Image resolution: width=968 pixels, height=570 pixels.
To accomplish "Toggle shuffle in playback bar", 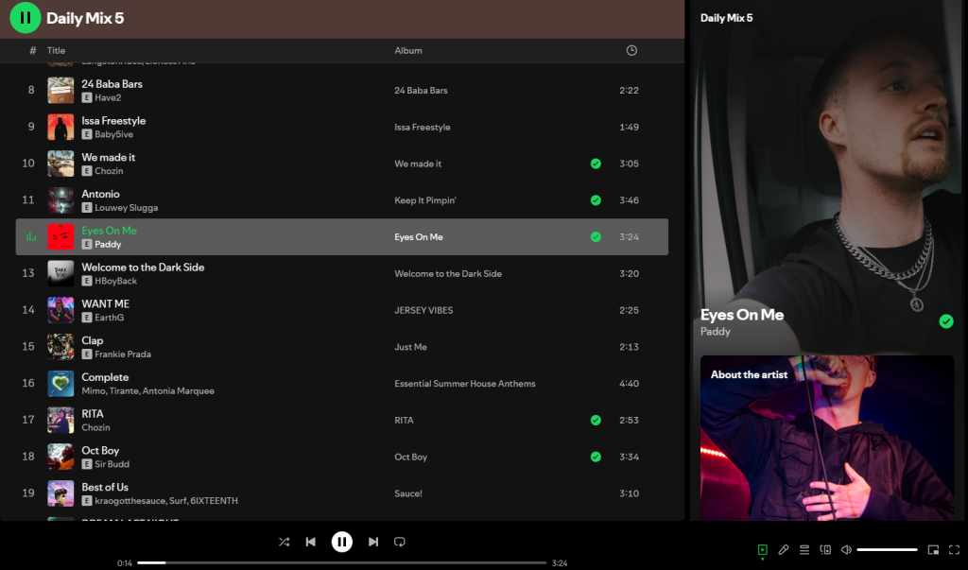I will pyautogui.click(x=284, y=542).
